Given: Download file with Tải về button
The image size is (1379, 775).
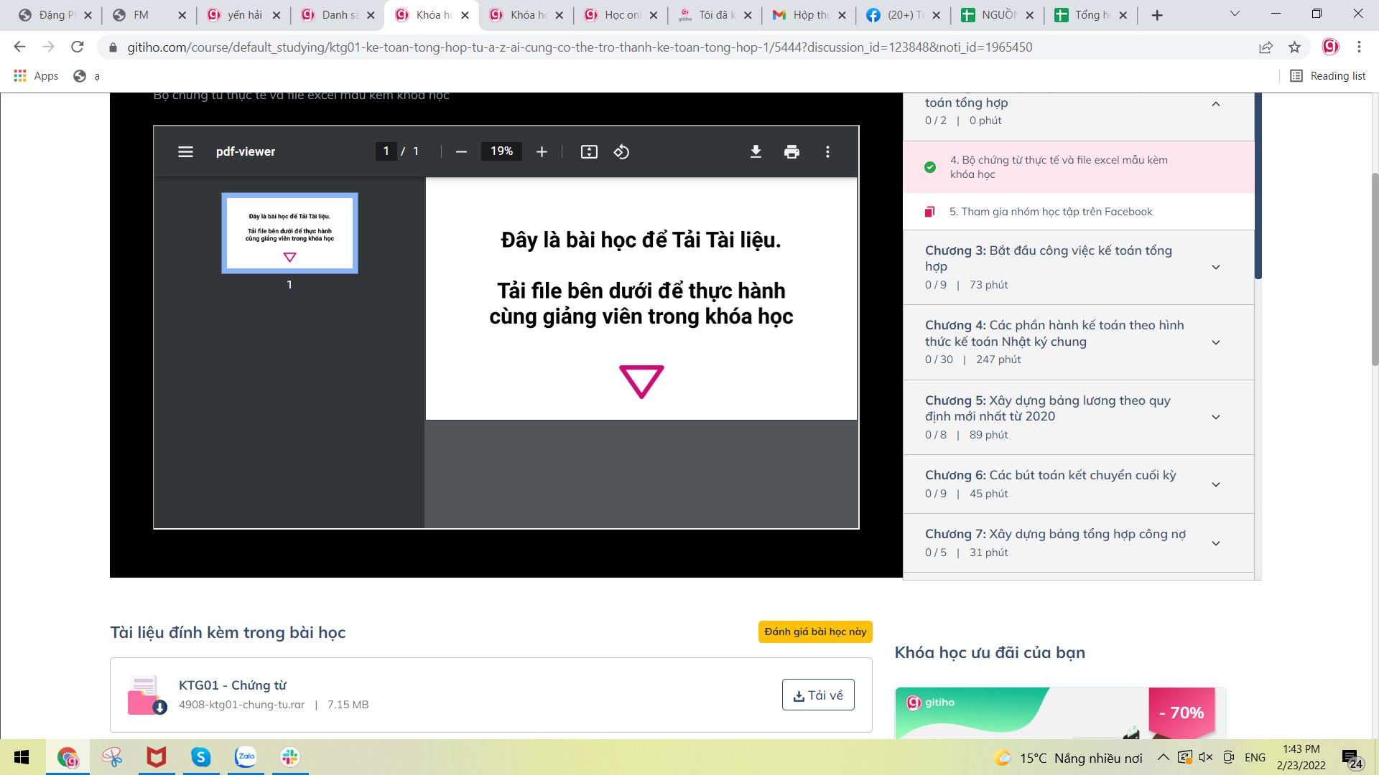Looking at the screenshot, I should click(x=818, y=695).
